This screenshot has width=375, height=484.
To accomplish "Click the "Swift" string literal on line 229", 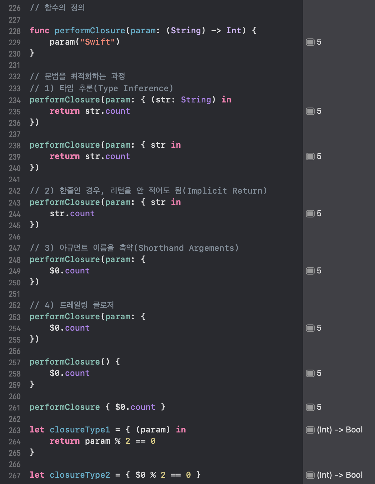I will (98, 42).
